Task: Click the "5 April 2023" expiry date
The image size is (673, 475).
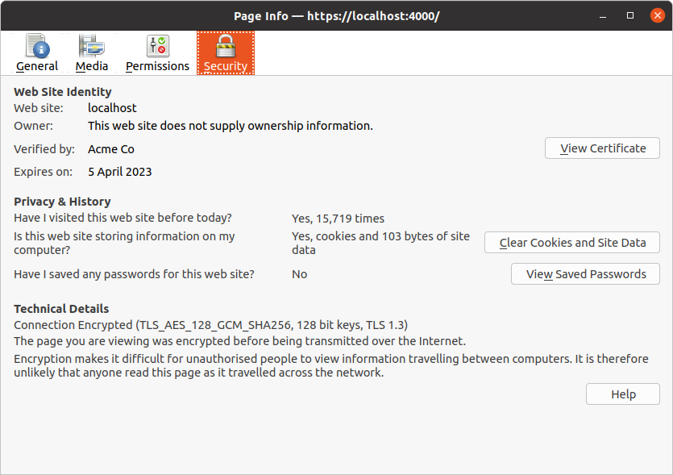Action: coord(120,172)
